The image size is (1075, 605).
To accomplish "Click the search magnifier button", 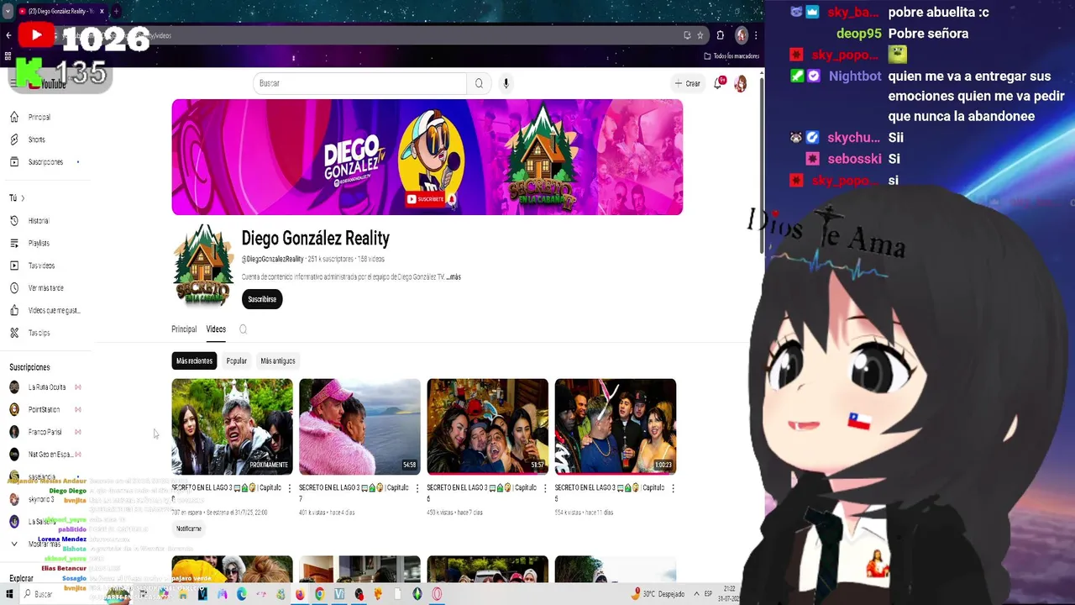I will tap(479, 83).
